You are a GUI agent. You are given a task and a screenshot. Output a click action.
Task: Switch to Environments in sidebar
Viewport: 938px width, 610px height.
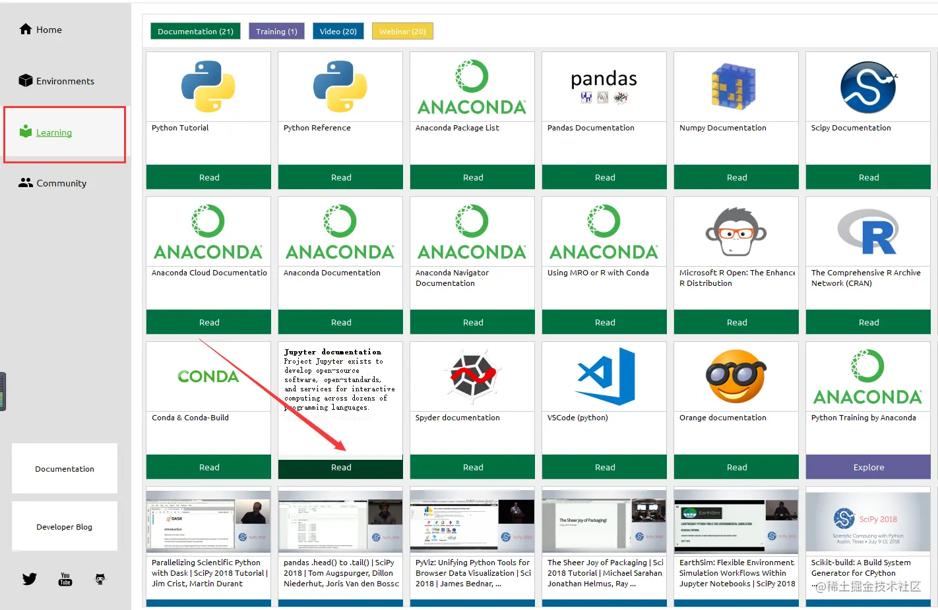(65, 81)
